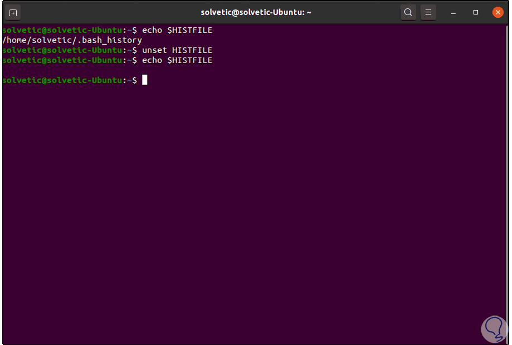Click the green prompt on the fourth line

pyautogui.click(x=61, y=60)
